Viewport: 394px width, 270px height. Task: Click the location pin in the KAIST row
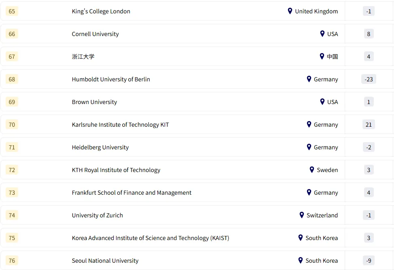(x=301, y=238)
